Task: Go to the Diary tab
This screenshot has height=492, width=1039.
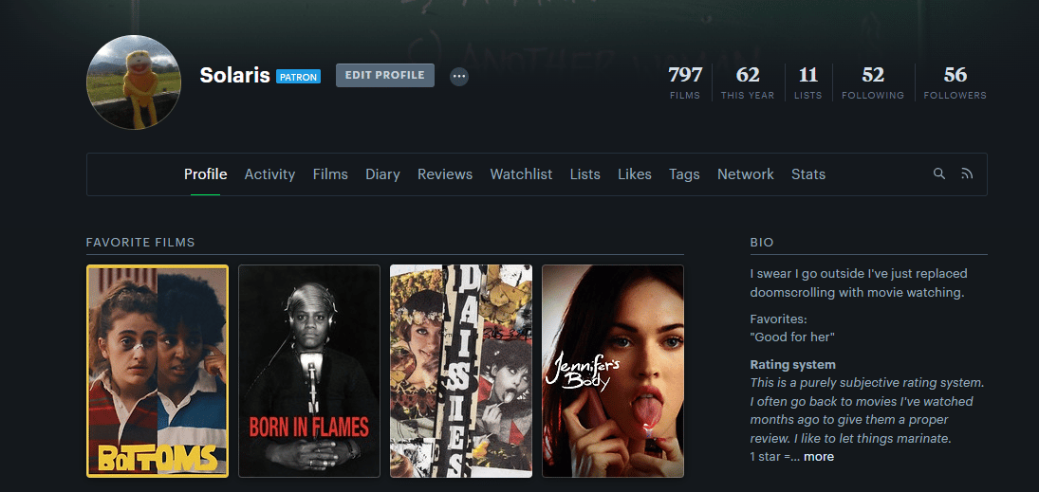Action: [x=383, y=174]
